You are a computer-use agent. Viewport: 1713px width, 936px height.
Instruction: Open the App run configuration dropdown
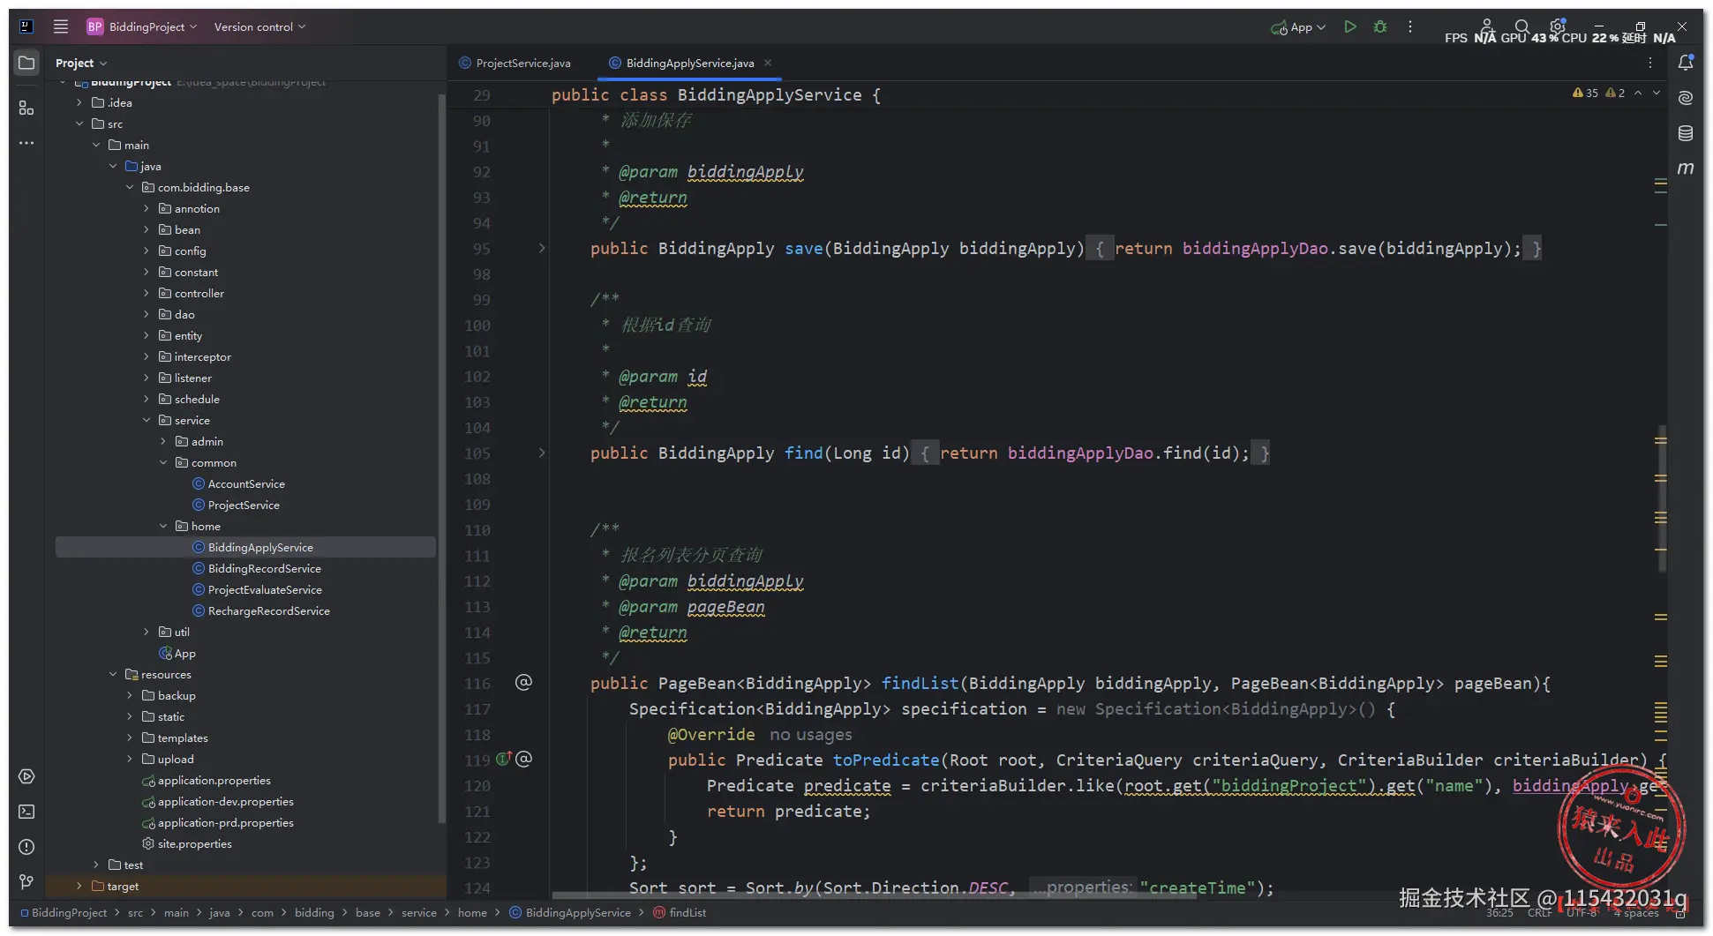pos(1298,26)
